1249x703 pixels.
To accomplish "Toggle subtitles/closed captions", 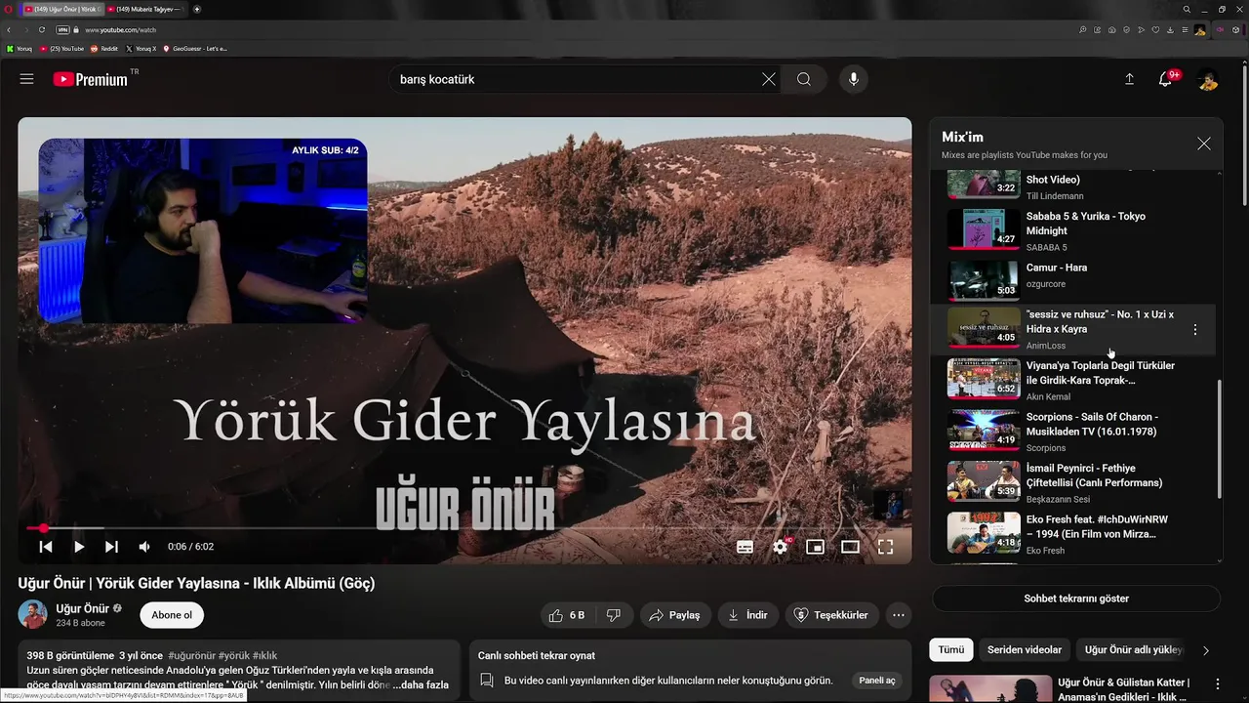I will pyautogui.click(x=745, y=547).
